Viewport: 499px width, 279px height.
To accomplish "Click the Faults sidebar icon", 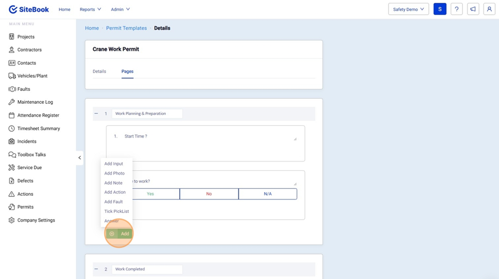I will click(x=12, y=89).
